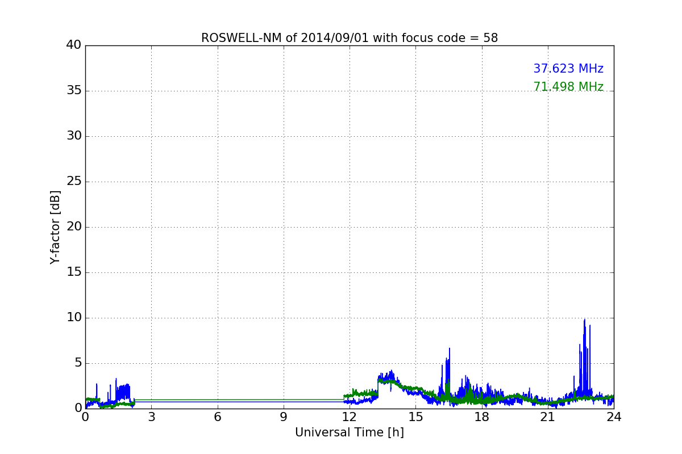Click the x-axis tick label 3
This screenshot has width=682, height=454.
[x=151, y=417]
